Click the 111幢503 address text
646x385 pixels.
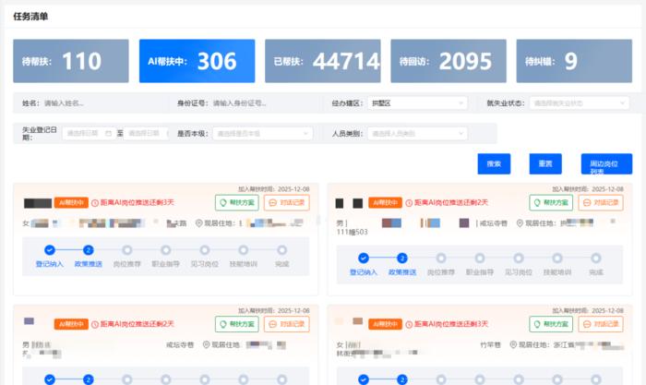coord(353,232)
